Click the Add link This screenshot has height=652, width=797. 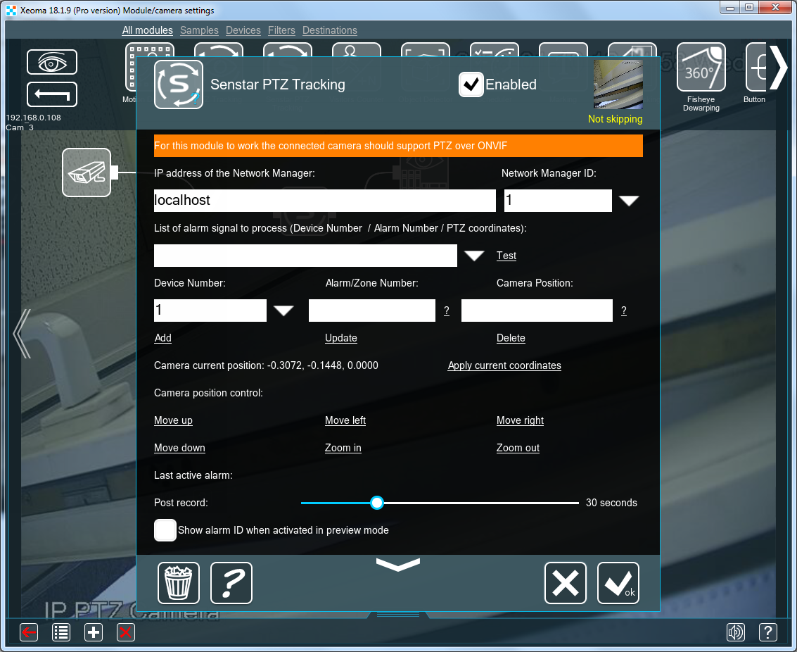162,338
